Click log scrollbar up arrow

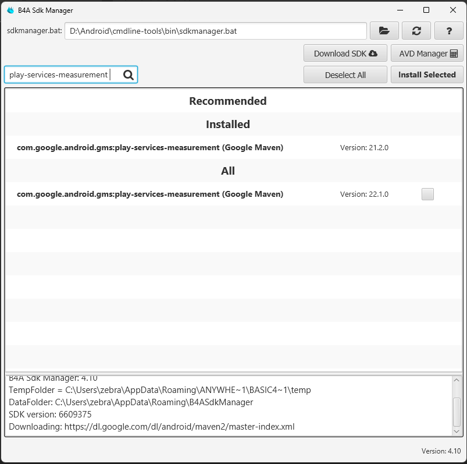[x=457, y=380]
